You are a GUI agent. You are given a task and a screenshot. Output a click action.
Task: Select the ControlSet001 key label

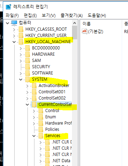52,92
